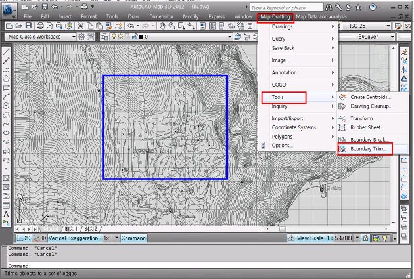Select the Erase tool in Modify toolbar
This screenshot has height=279, width=414.
coord(404,52)
